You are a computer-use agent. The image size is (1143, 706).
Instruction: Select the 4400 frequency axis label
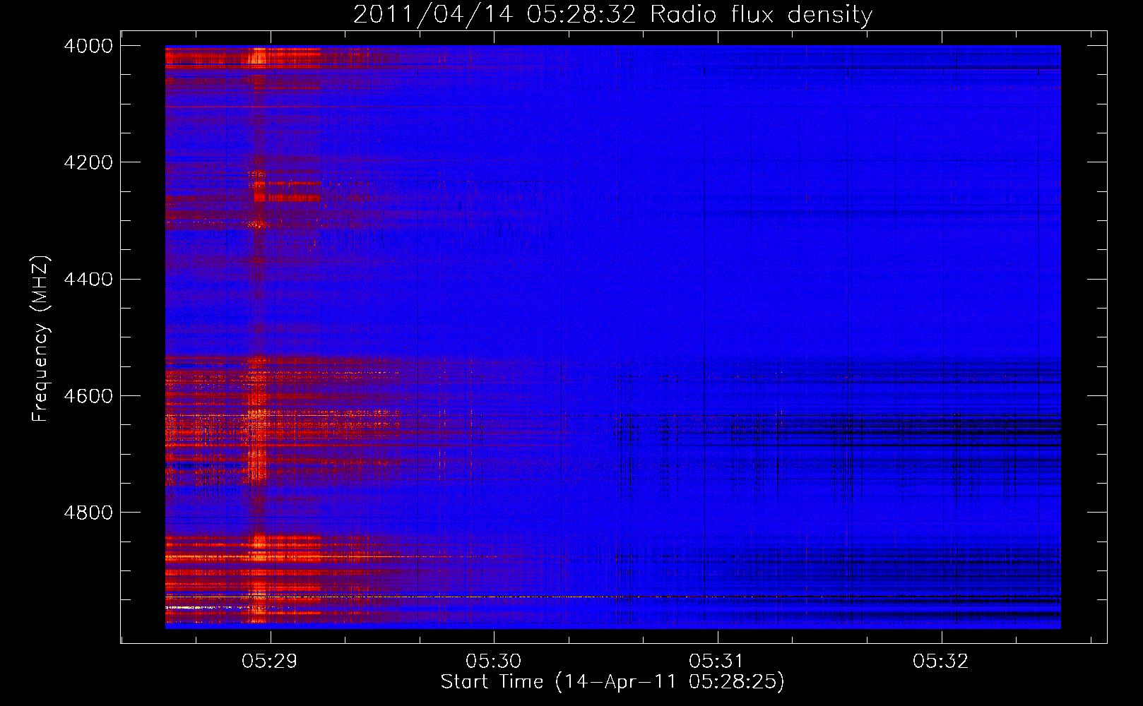[88, 279]
